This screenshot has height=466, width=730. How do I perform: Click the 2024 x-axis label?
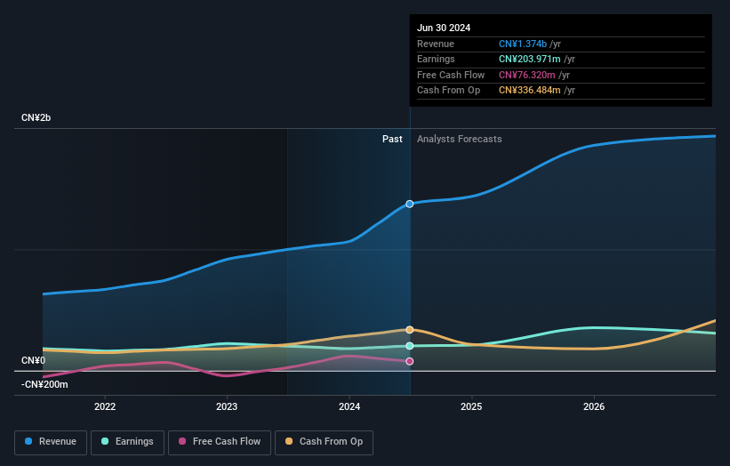point(349,406)
